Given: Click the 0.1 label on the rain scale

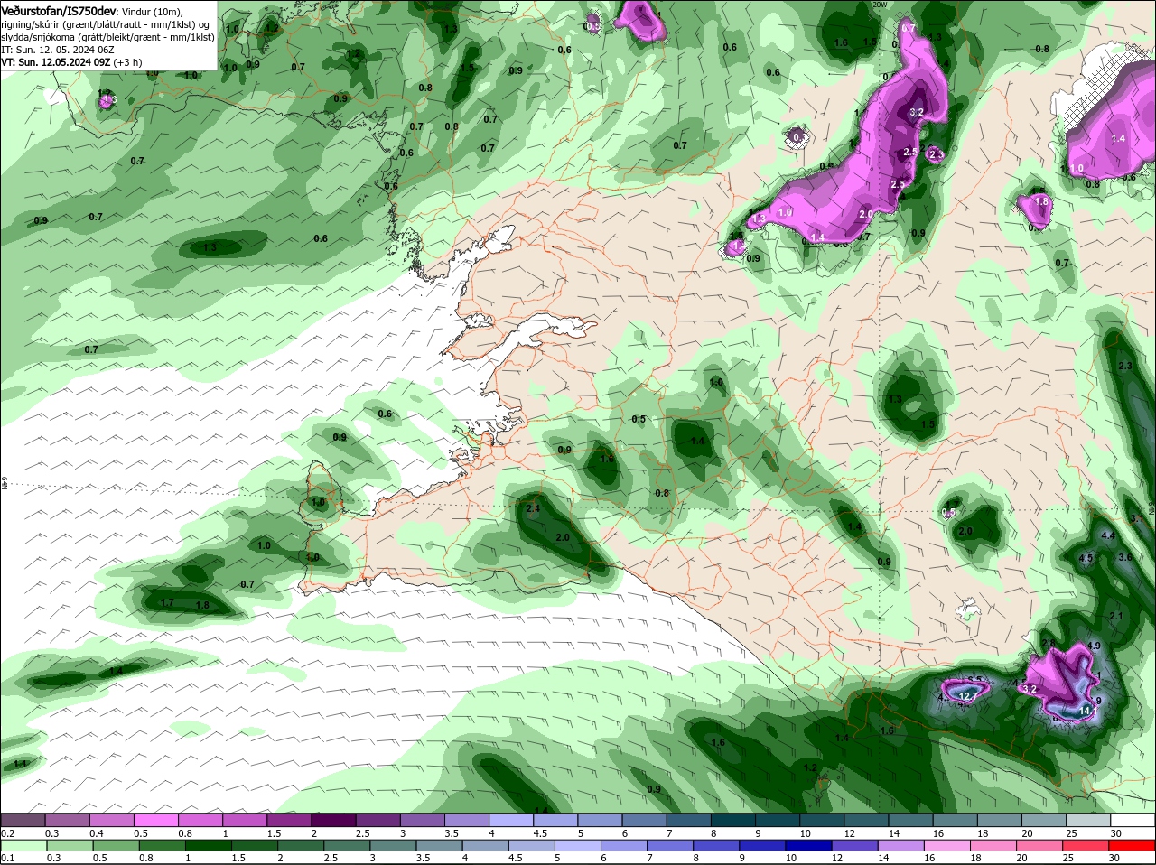Looking at the screenshot, I should click(x=7, y=858).
